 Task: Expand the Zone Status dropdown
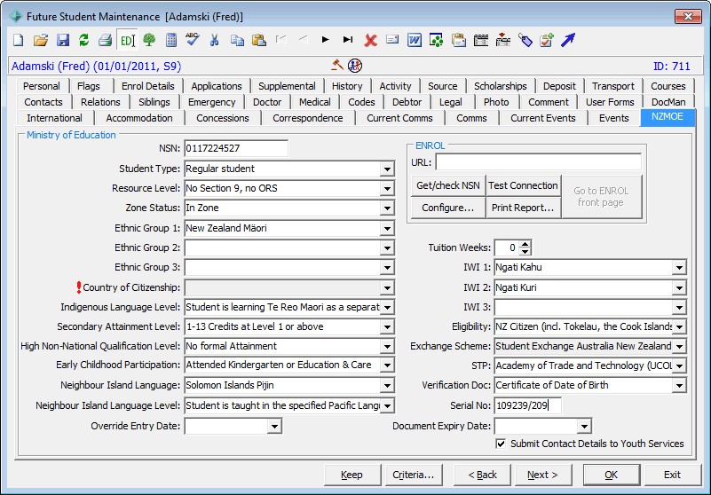pos(387,208)
